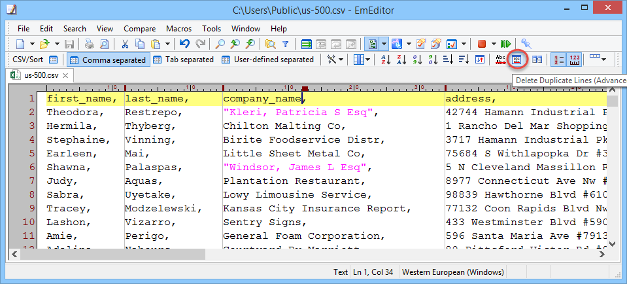
Task: Open the Edit menu
Action: (x=46, y=29)
